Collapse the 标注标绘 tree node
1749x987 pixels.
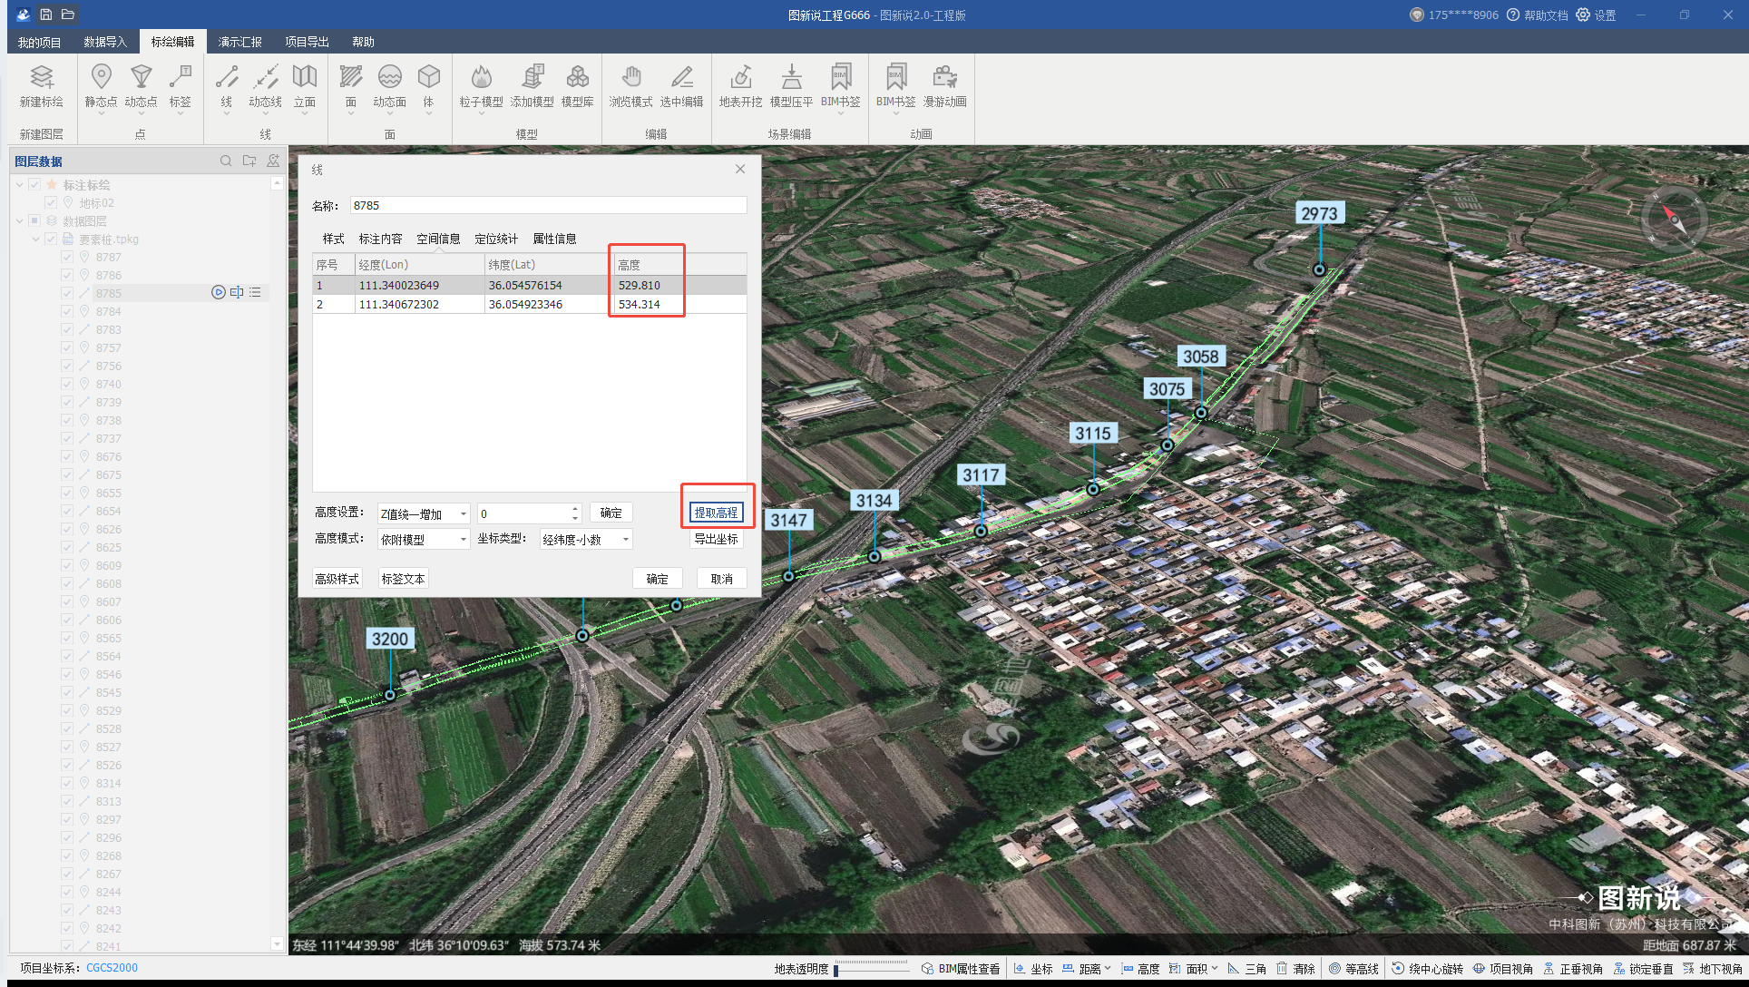[x=19, y=184]
